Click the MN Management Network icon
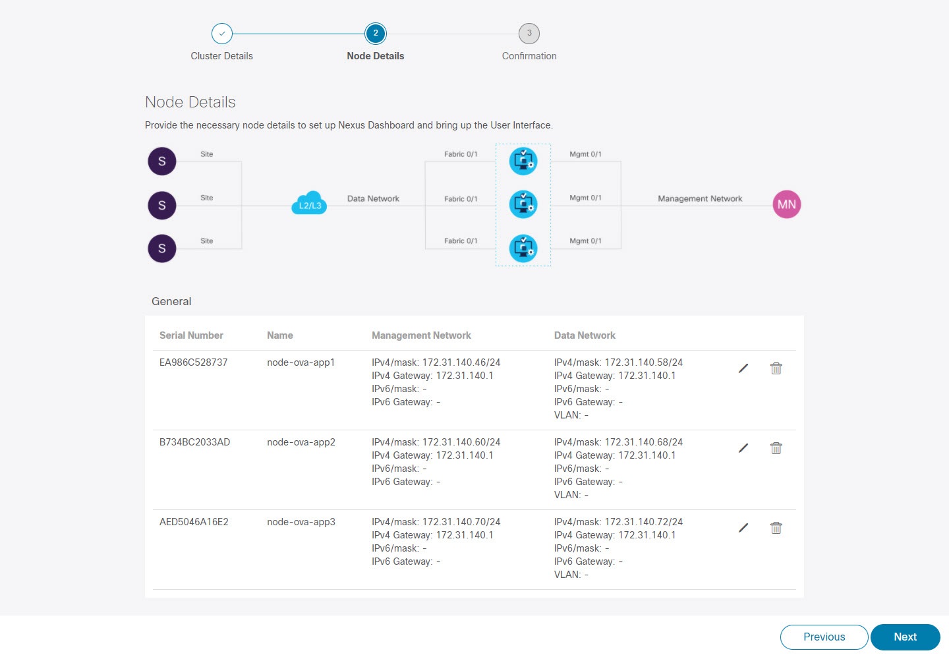Viewport: 949px width, 659px height. click(786, 204)
